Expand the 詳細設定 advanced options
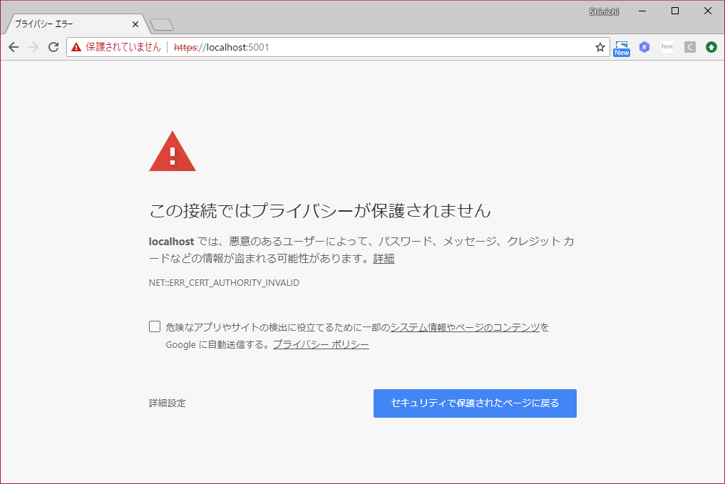725x484 pixels. (x=165, y=403)
